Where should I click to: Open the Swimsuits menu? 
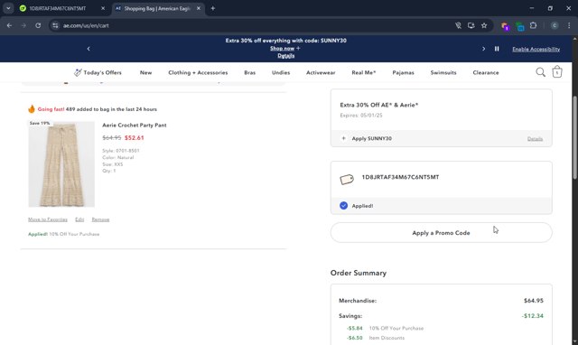tap(443, 72)
